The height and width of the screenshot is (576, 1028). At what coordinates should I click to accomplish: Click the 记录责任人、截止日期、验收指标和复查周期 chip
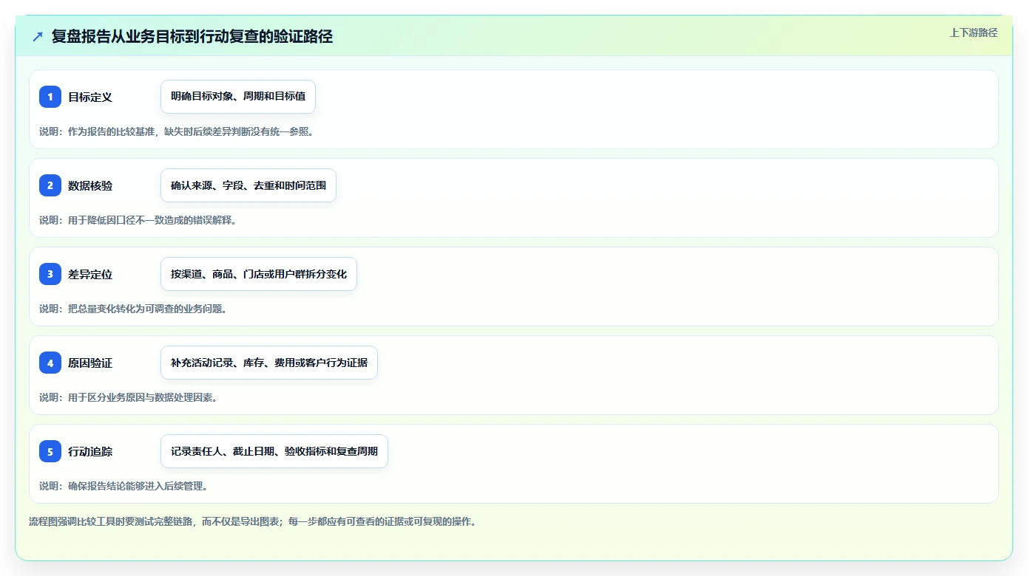point(274,451)
